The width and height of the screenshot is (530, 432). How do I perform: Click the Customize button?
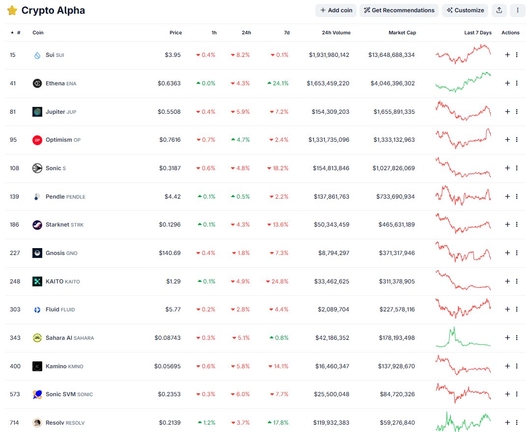465,10
